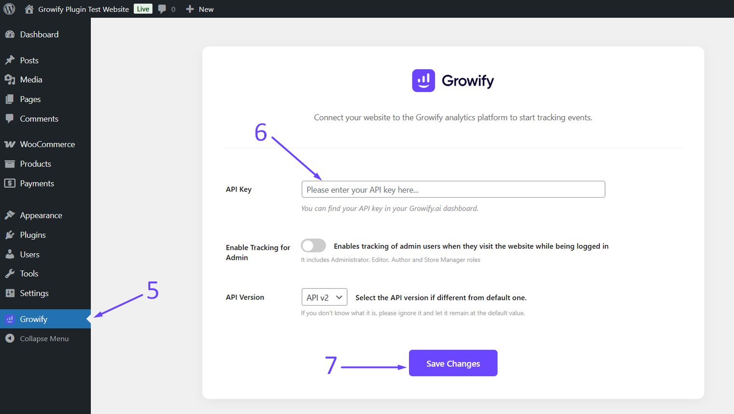734x414 pixels.
Task: Click the Growify logo in the settings card
Action: (x=423, y=80)
